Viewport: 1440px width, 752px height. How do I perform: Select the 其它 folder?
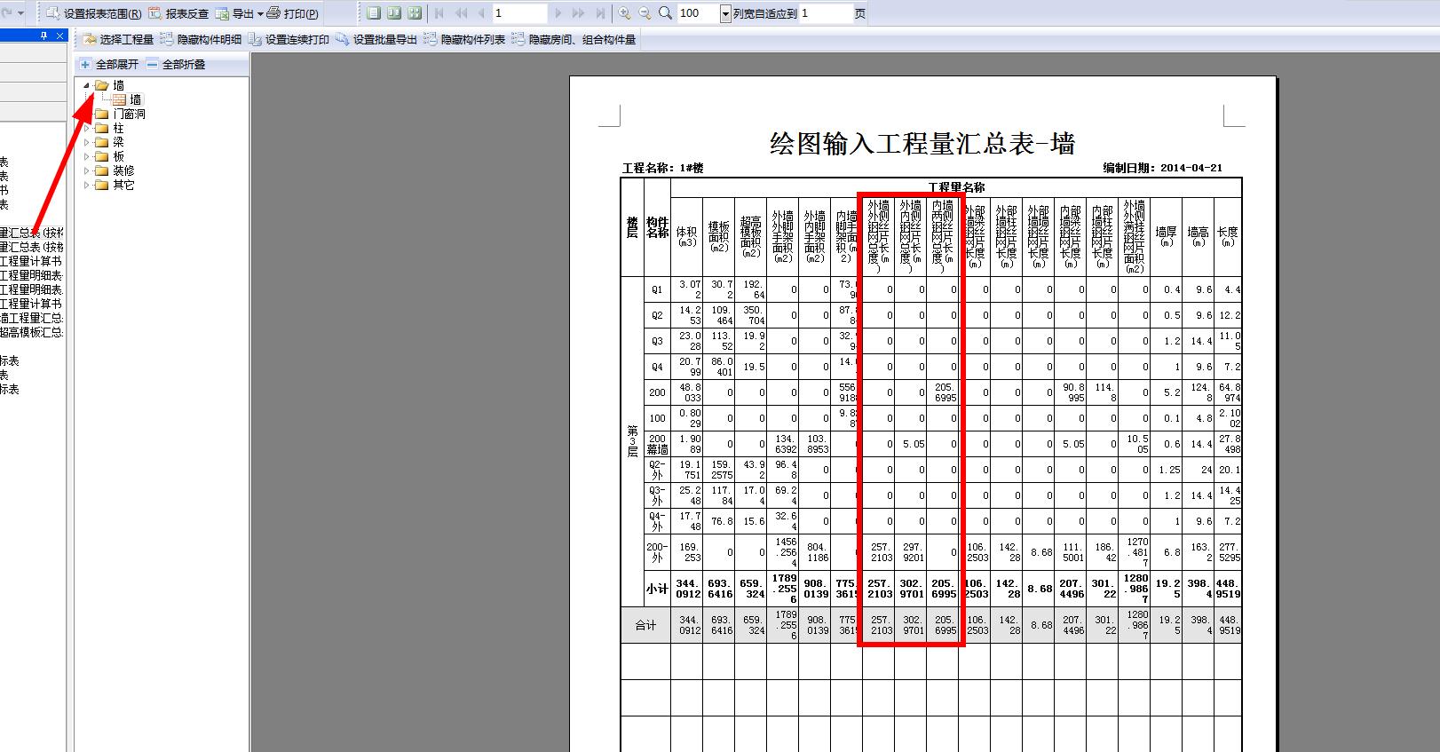(115, 185)
